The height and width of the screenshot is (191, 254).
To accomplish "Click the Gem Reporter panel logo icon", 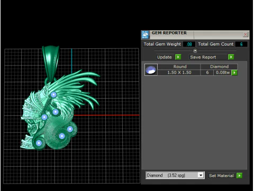I will 145,34.
